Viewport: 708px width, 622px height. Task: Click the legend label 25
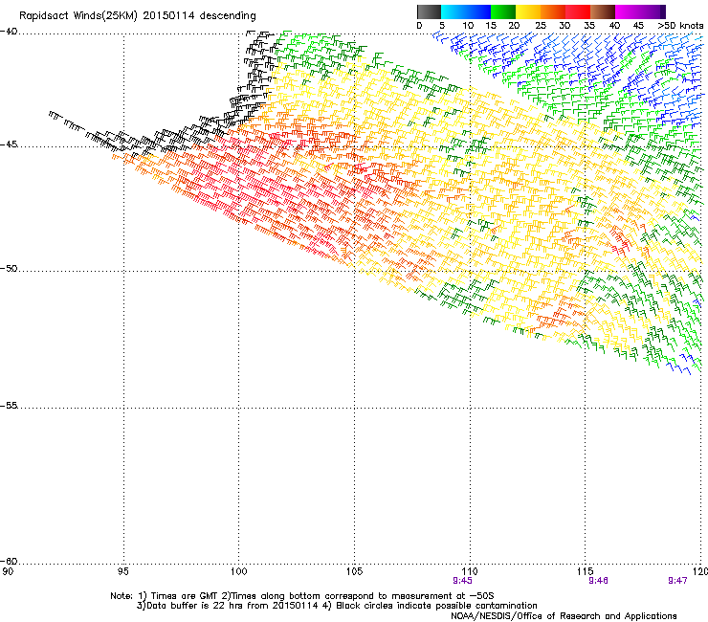tap(541, 26)
